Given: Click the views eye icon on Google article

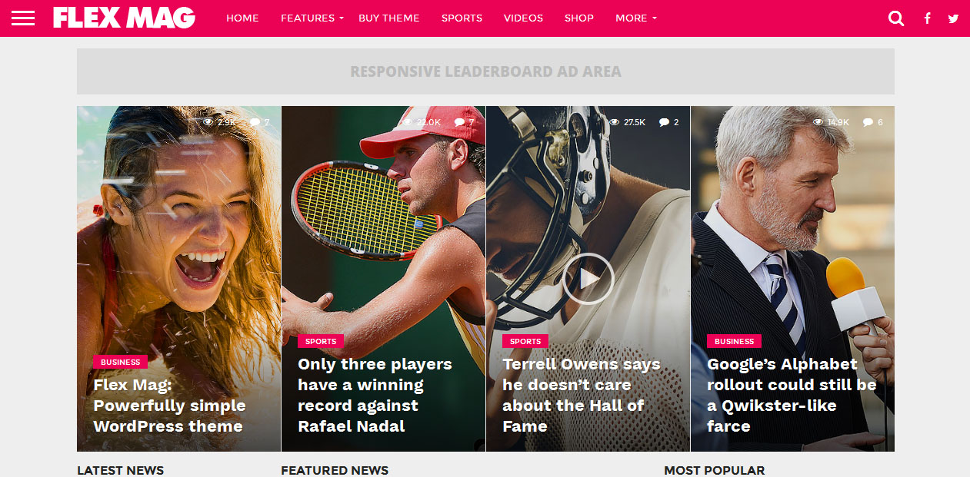Looking at the screenshot, I should [x=818, y=122].
